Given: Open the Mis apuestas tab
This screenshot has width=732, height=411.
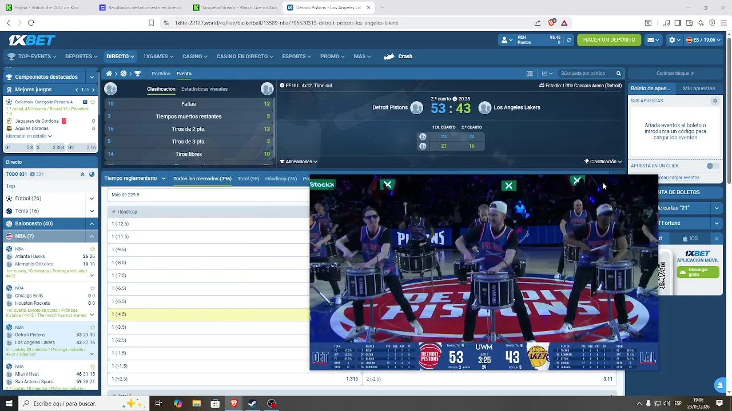Looking at the screenshot, I should tap(699, 88).
